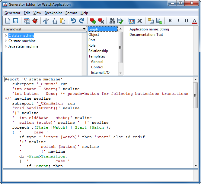Toggle Italic text formatting
This screenshot has width=201, height=184.
[x=178, y=21]
